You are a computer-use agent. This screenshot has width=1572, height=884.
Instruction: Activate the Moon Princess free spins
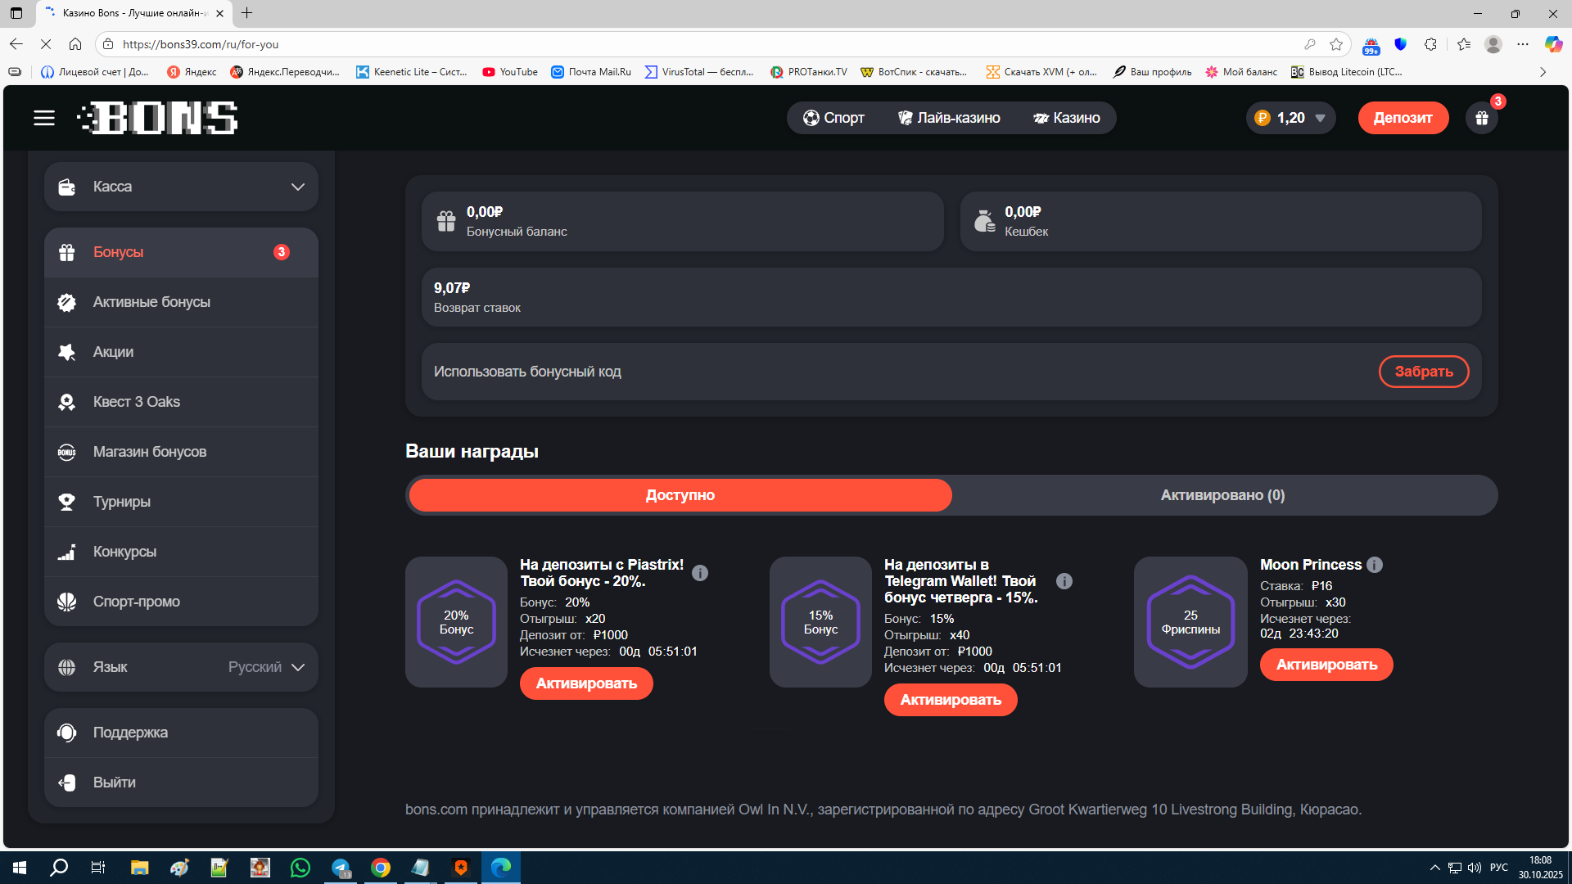(1326, 665)
